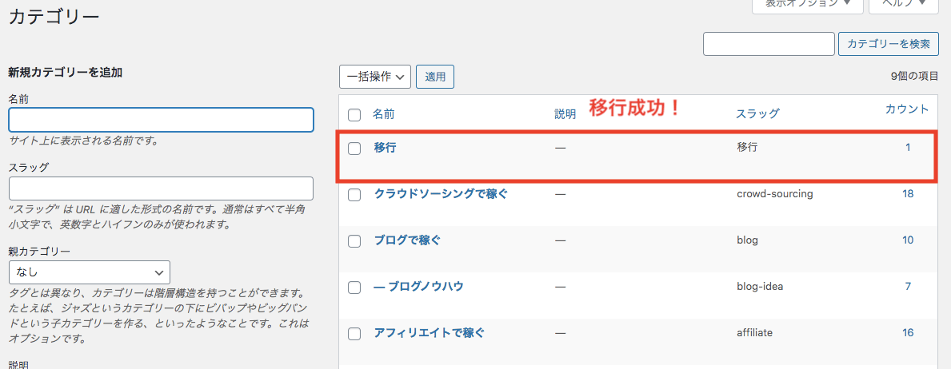Focus the category search text field
951x369 pixels.
point(769,44)
